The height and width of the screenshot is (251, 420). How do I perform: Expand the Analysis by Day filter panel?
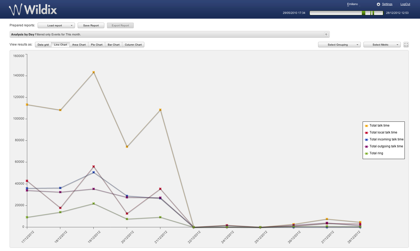[326, 34]
